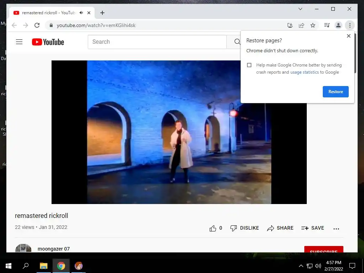Open the moongazer 07 channel name

pyautogui.click(x=54, y=249)
